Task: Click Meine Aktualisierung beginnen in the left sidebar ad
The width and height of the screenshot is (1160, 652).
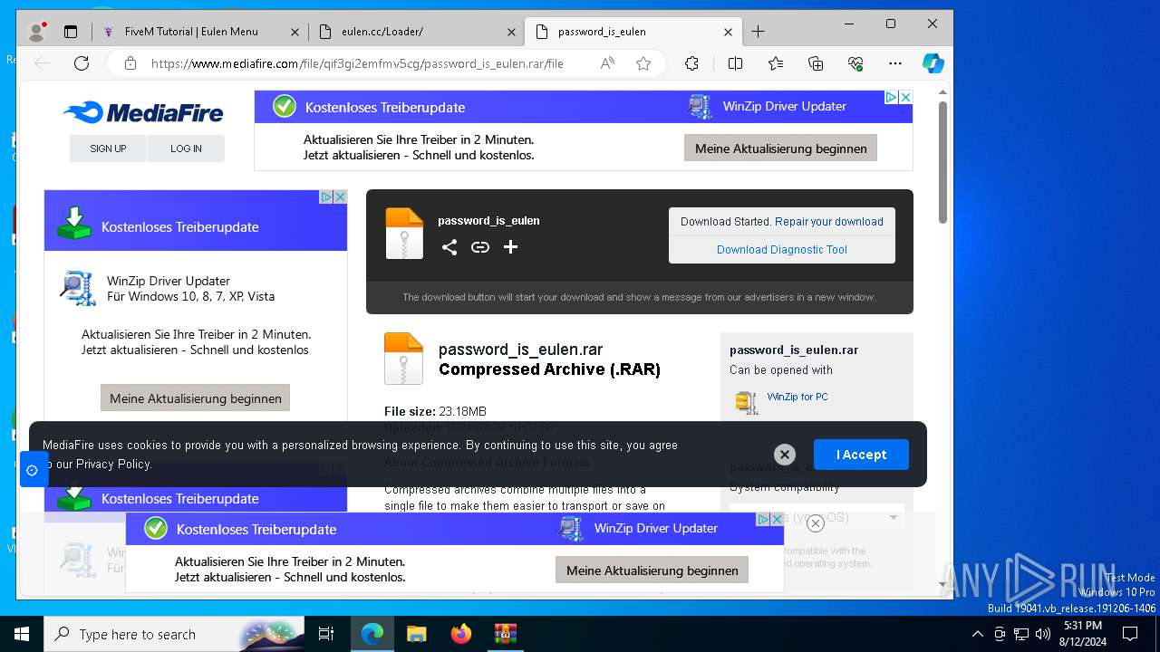Action: [195, 398]
